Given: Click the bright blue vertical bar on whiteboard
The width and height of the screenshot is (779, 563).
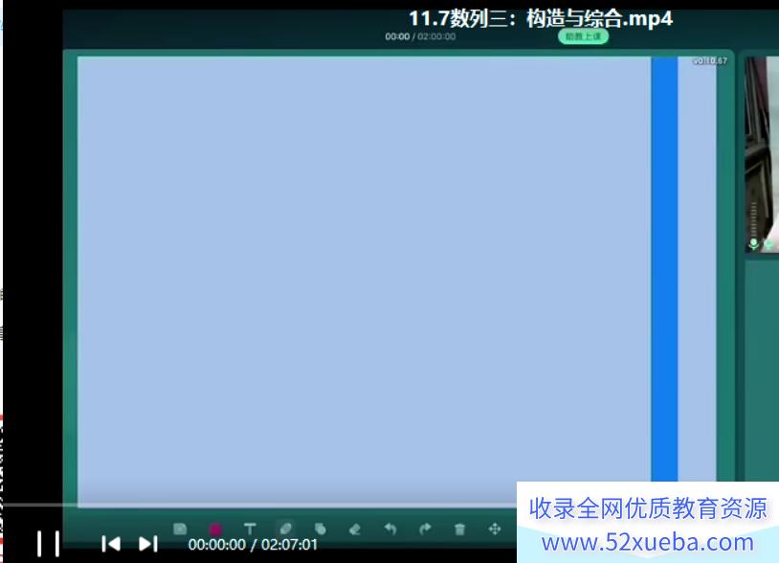Looking at the screenshot, I should 664,268.
